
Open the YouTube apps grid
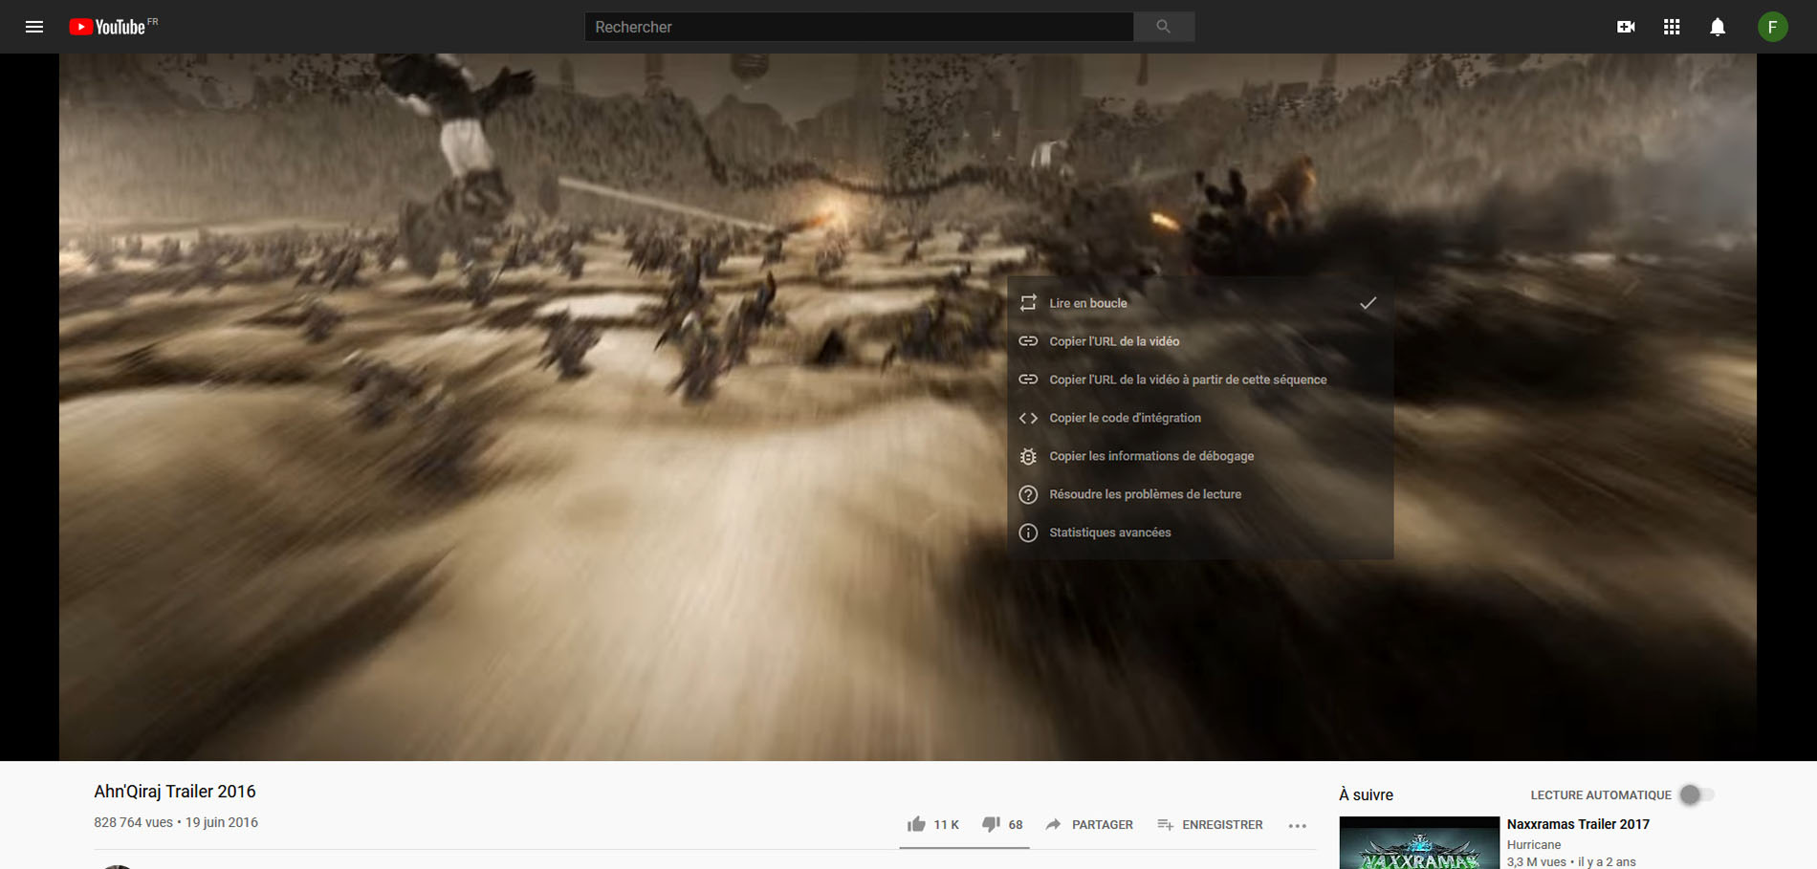click(1672, 27)
